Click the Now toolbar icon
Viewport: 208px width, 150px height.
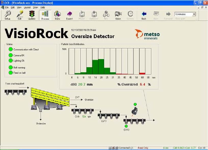tap(156, 15)
